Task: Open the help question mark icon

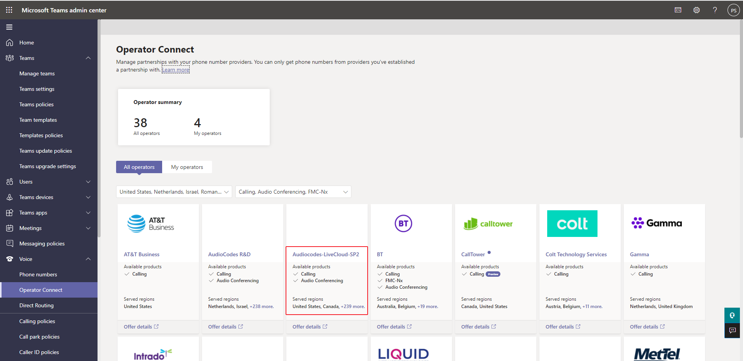Action: point(715,10)
